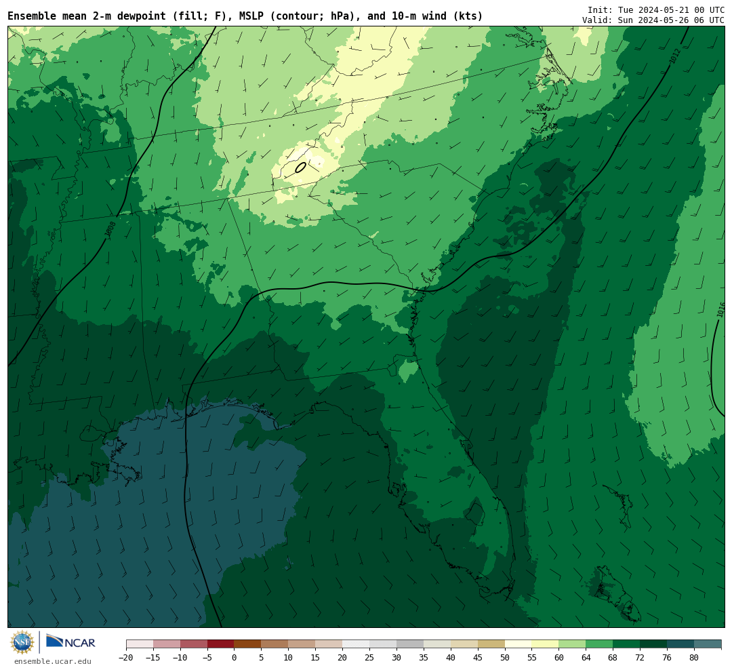
Task: Click the colorbar swatch between 5 and 10
Action: pyautogui.click(x=274, y=644)
